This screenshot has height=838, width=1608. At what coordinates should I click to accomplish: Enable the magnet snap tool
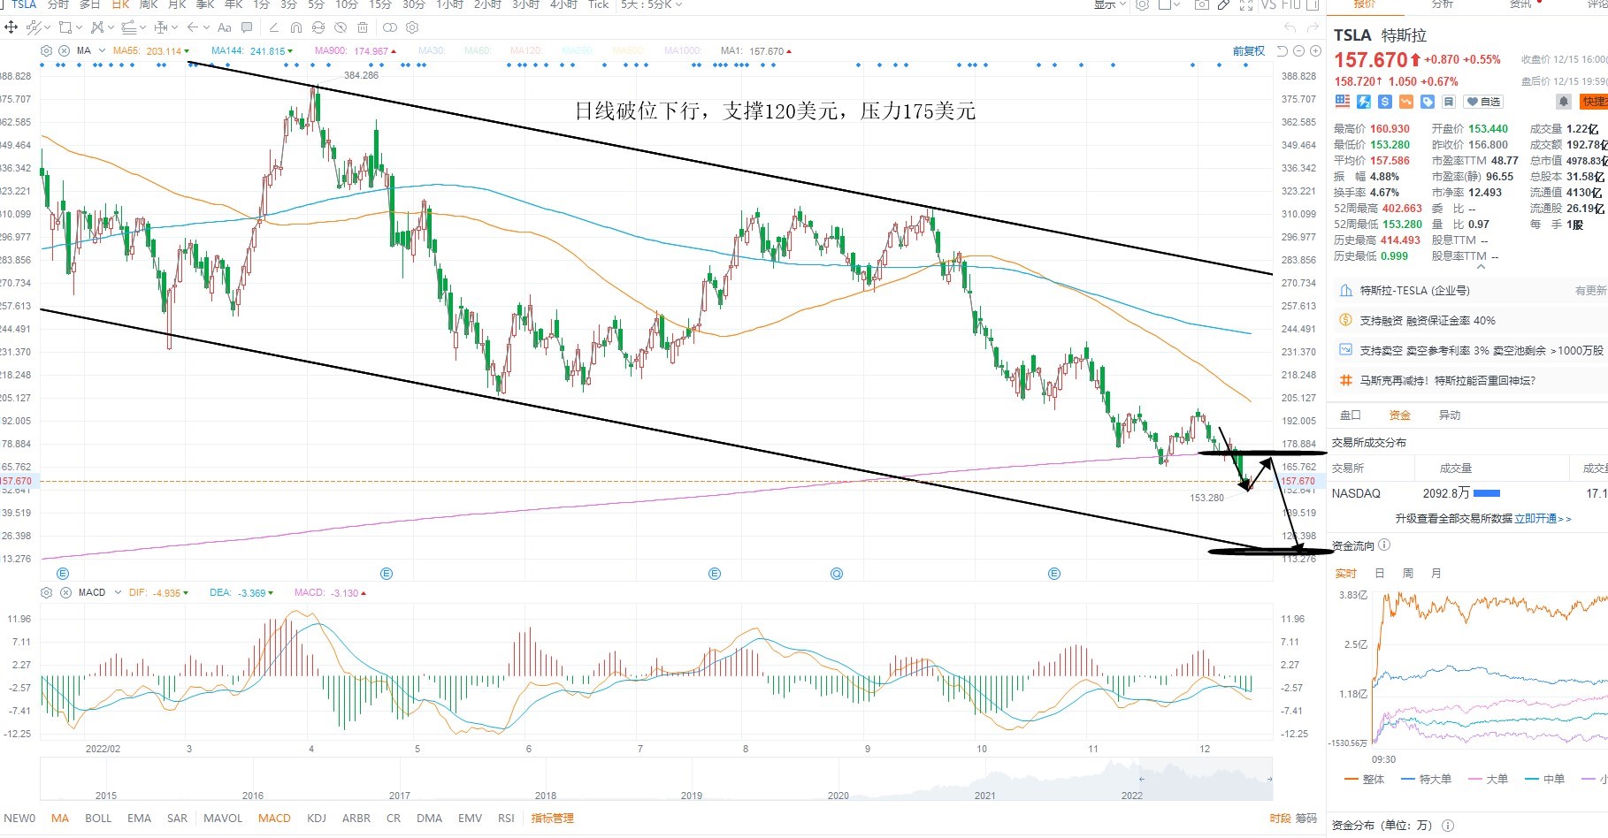295,27
